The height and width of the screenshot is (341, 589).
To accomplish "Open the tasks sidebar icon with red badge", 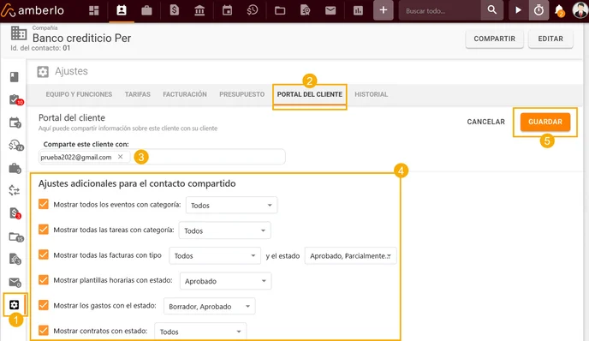I will pyautogui.click(x=15, y=99).
